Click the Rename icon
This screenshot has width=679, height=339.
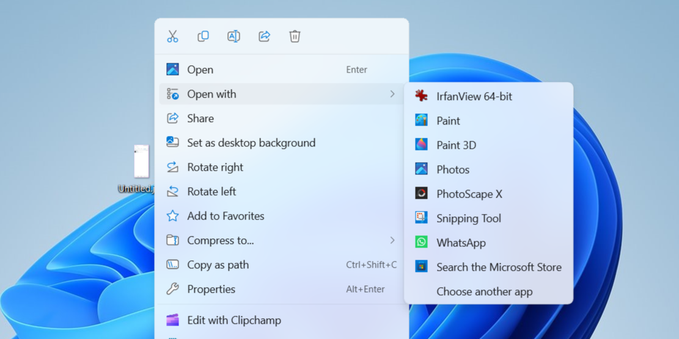pyautogui.click(x=234, y=36)
